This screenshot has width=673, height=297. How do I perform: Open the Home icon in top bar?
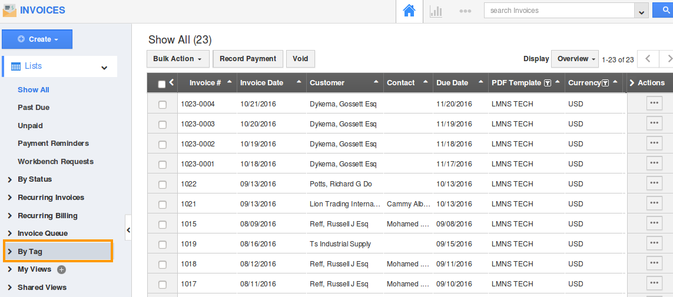pos(409,11)
